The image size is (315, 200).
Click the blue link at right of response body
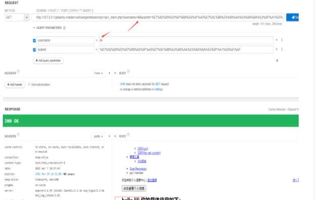point(295,180)
